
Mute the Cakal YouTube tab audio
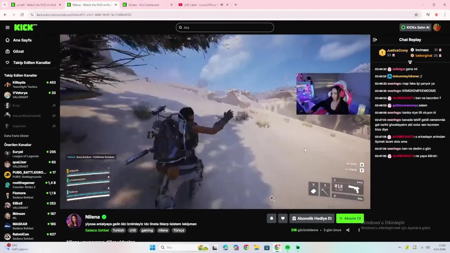pyautogui.click(x=222, y=5)
